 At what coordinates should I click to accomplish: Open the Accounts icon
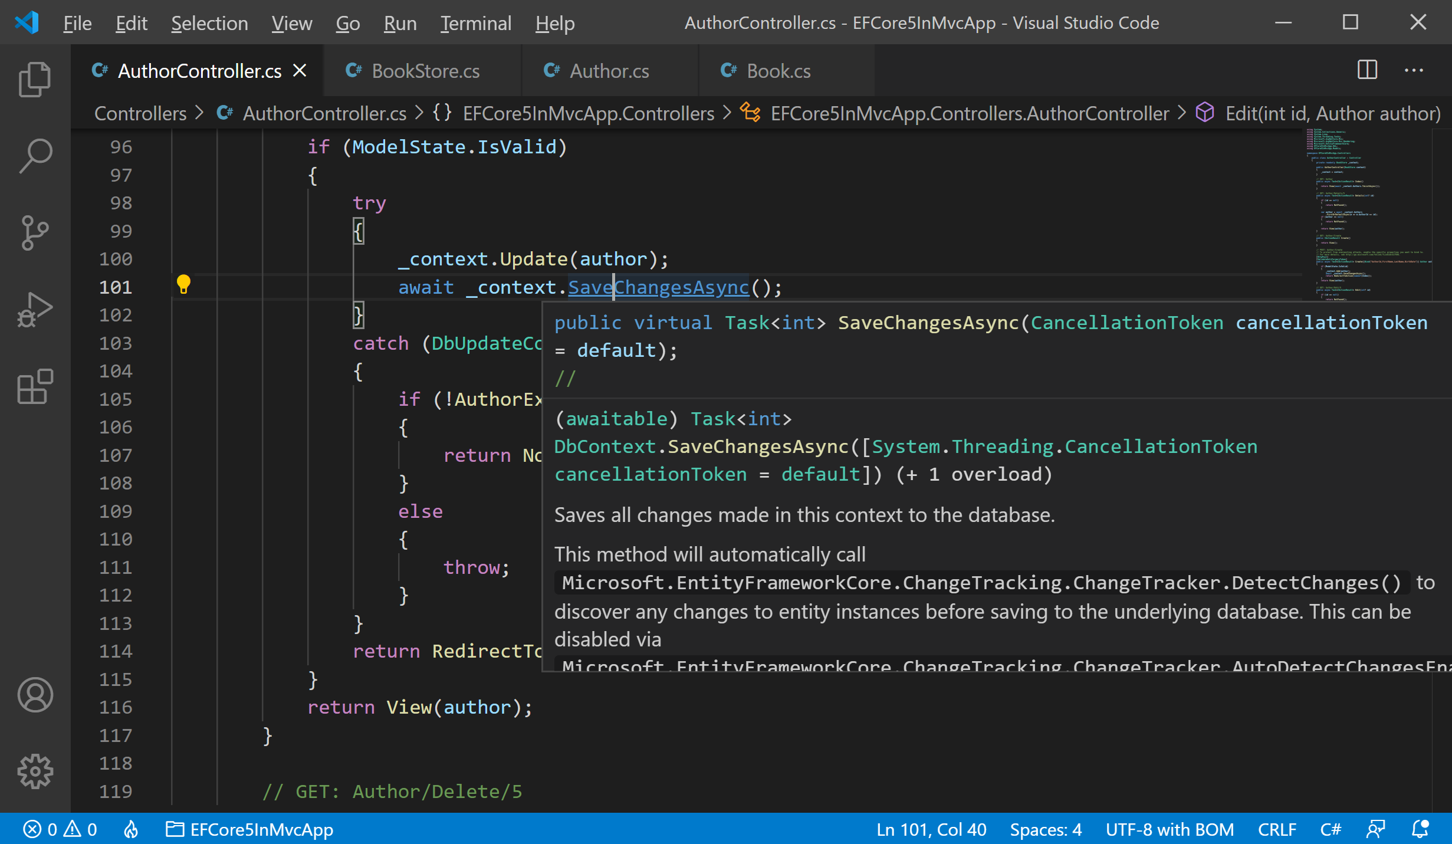[35, 695]
